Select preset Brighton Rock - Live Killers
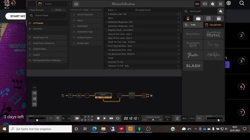This screenshot has height=140, width=250. (120, 30)
